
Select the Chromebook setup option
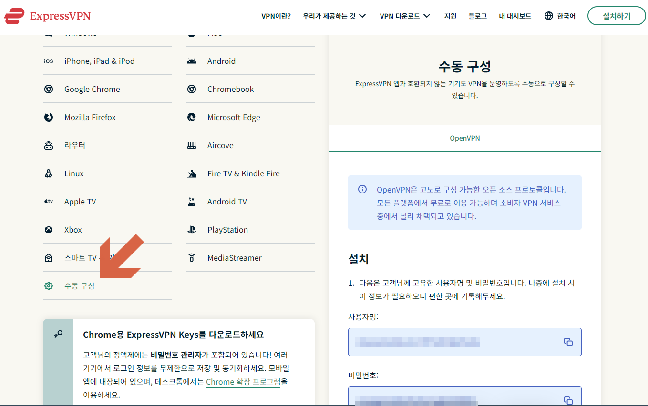(250, 89)
